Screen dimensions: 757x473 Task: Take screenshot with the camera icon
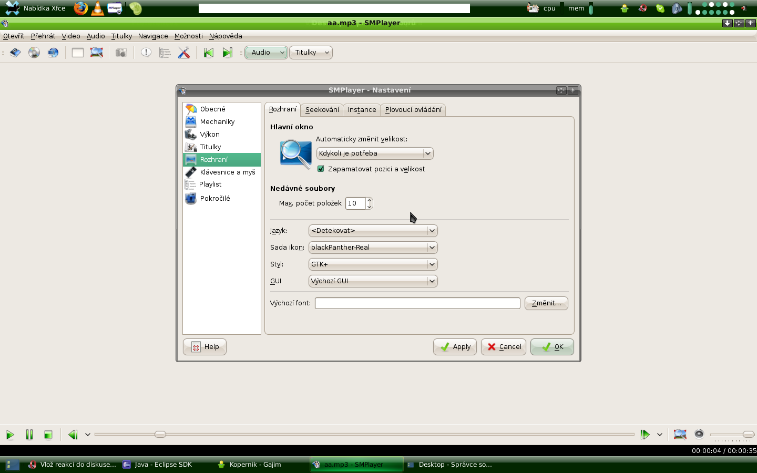(x=121, y=53)
